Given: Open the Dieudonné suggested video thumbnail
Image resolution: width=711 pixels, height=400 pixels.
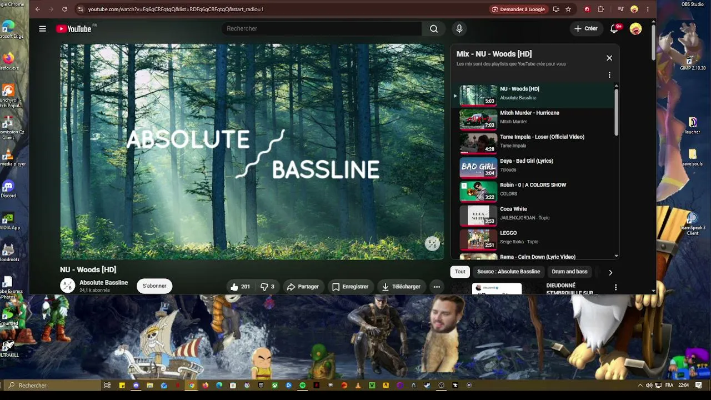Looking at the screenshot, I should 497,288.
